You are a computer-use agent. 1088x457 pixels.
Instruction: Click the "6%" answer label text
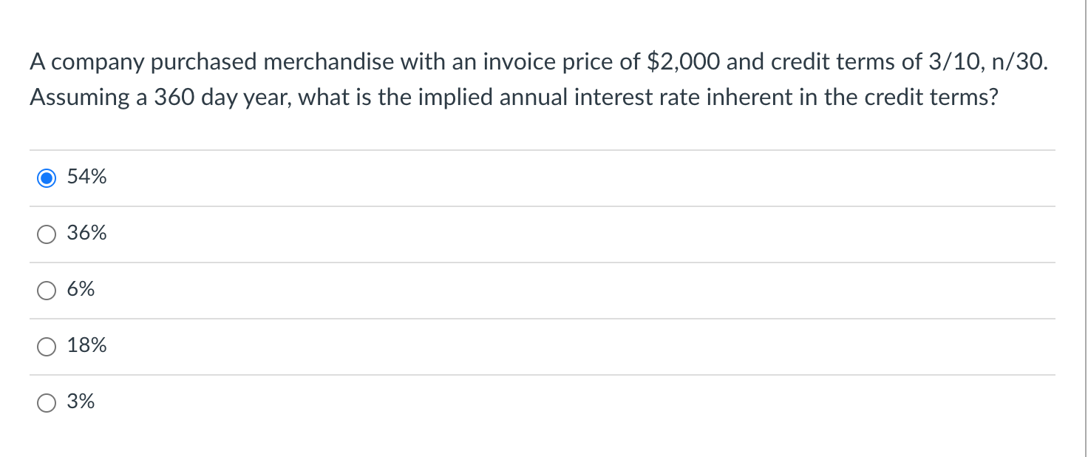pos(81,290)
